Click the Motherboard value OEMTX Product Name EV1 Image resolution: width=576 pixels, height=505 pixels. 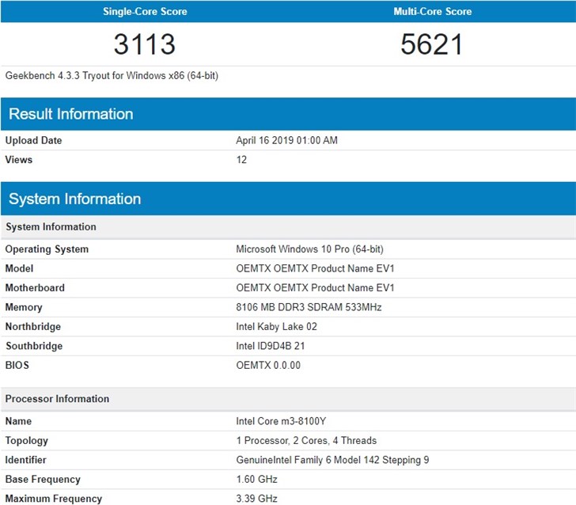tap(315, 288)
